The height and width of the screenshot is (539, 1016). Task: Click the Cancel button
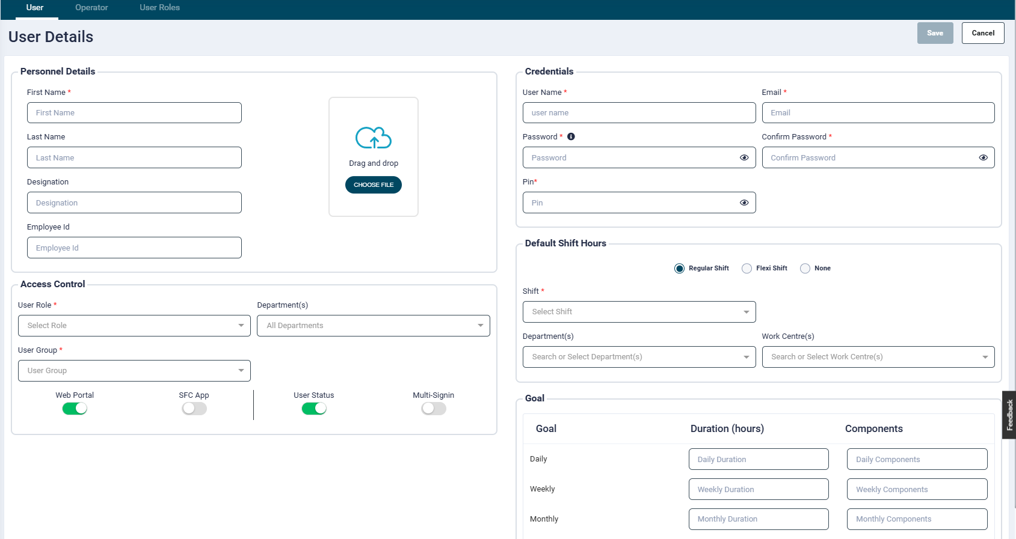(982, 33)
